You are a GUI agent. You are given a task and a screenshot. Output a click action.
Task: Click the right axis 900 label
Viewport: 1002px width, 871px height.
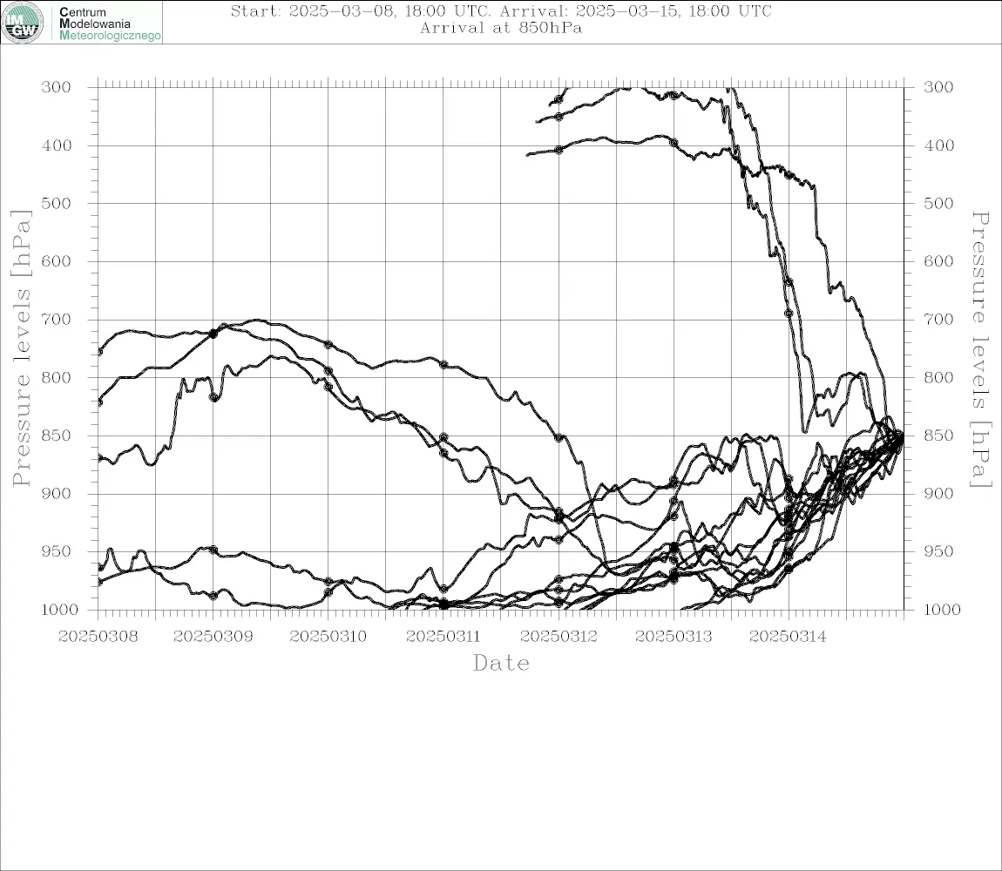tap(938, 493)
